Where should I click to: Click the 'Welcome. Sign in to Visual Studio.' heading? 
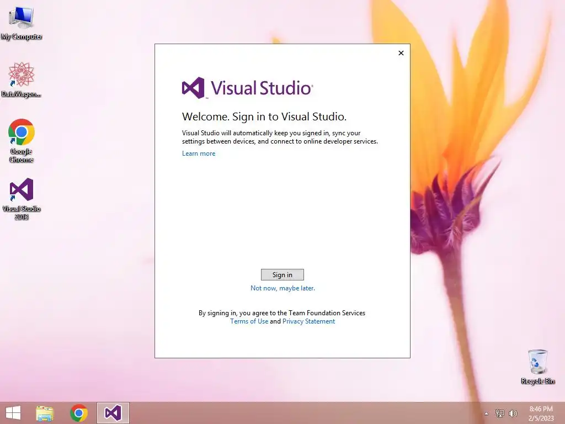point(264,116)
